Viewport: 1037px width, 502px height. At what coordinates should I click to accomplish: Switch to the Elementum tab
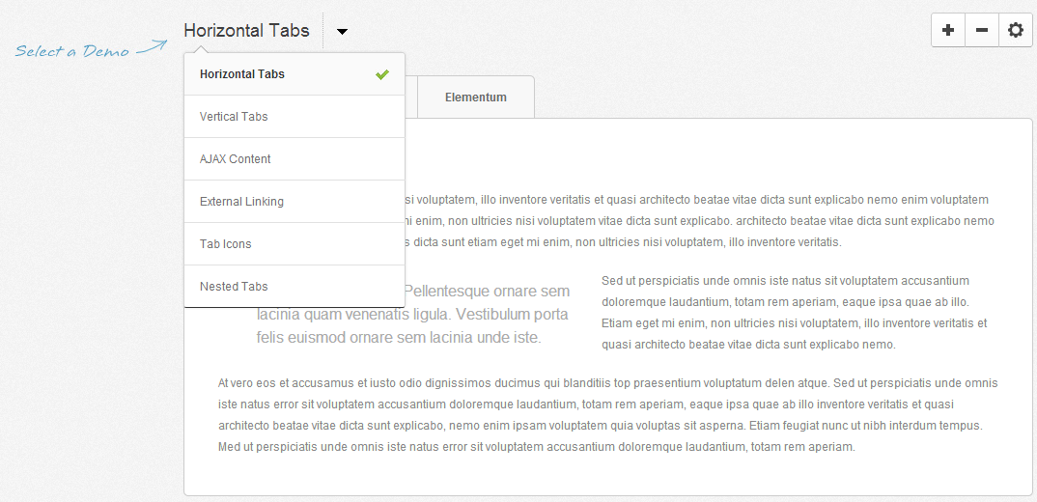point(475,98)
